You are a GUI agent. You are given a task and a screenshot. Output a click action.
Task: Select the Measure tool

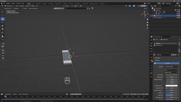point(3,36)
